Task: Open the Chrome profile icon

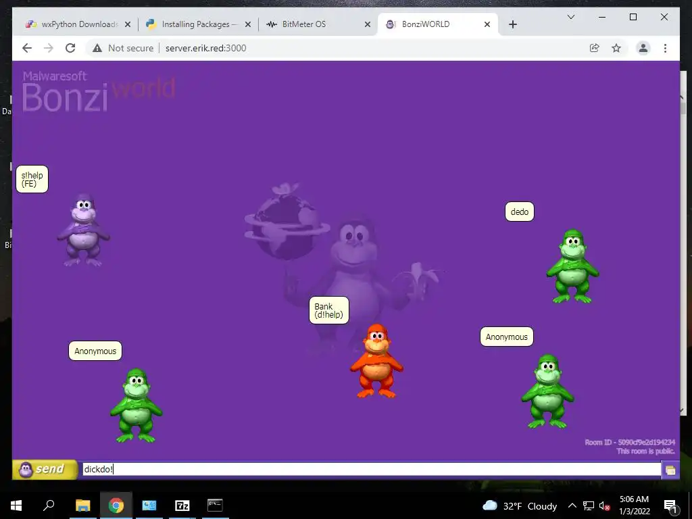Action: point(643,48)
